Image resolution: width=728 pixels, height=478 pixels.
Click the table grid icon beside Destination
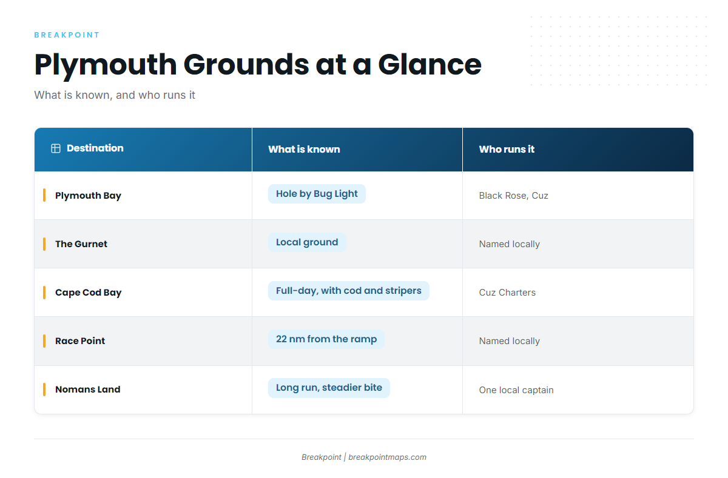56,148
